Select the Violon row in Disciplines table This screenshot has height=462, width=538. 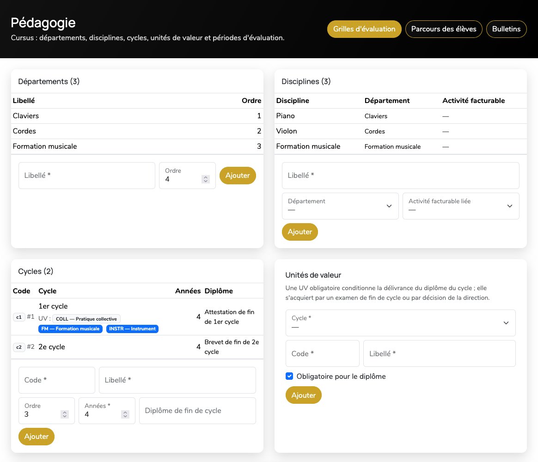(400, 131)
